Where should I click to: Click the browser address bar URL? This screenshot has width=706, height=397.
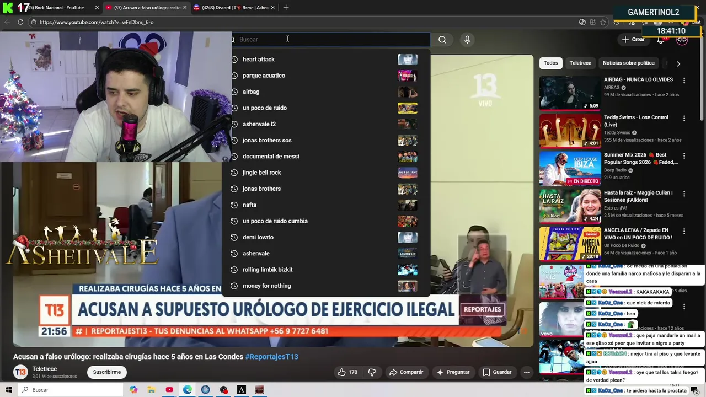97,22
